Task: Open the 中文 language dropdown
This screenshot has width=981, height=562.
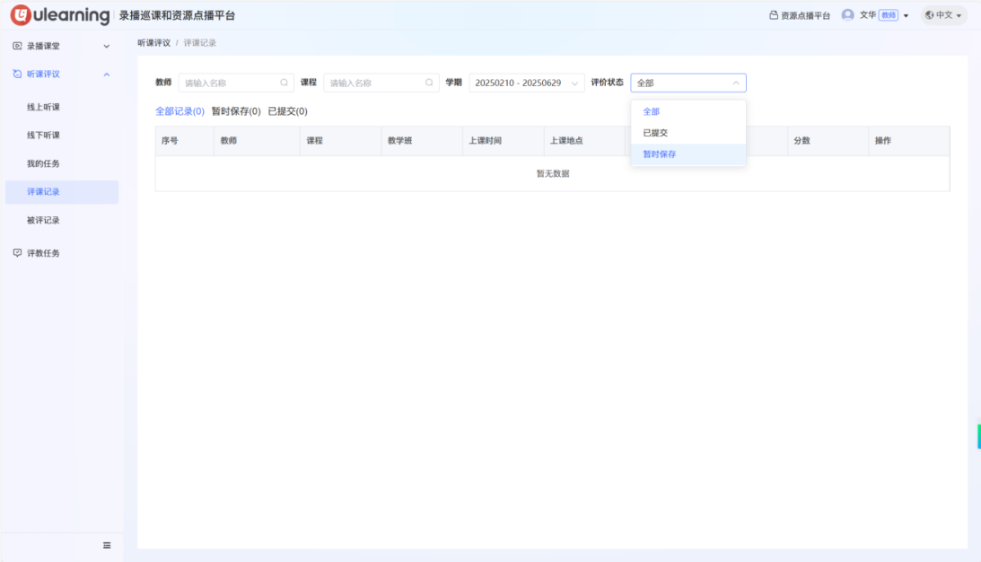Action: pos(943,15)
